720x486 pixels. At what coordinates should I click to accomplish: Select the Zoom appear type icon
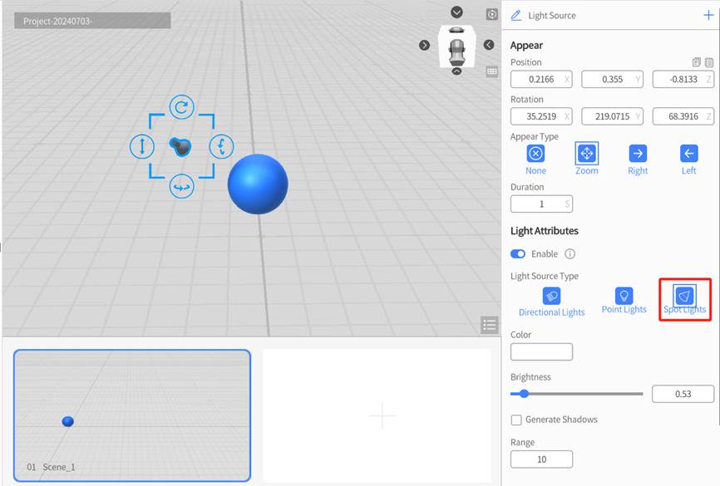[586, 155]
